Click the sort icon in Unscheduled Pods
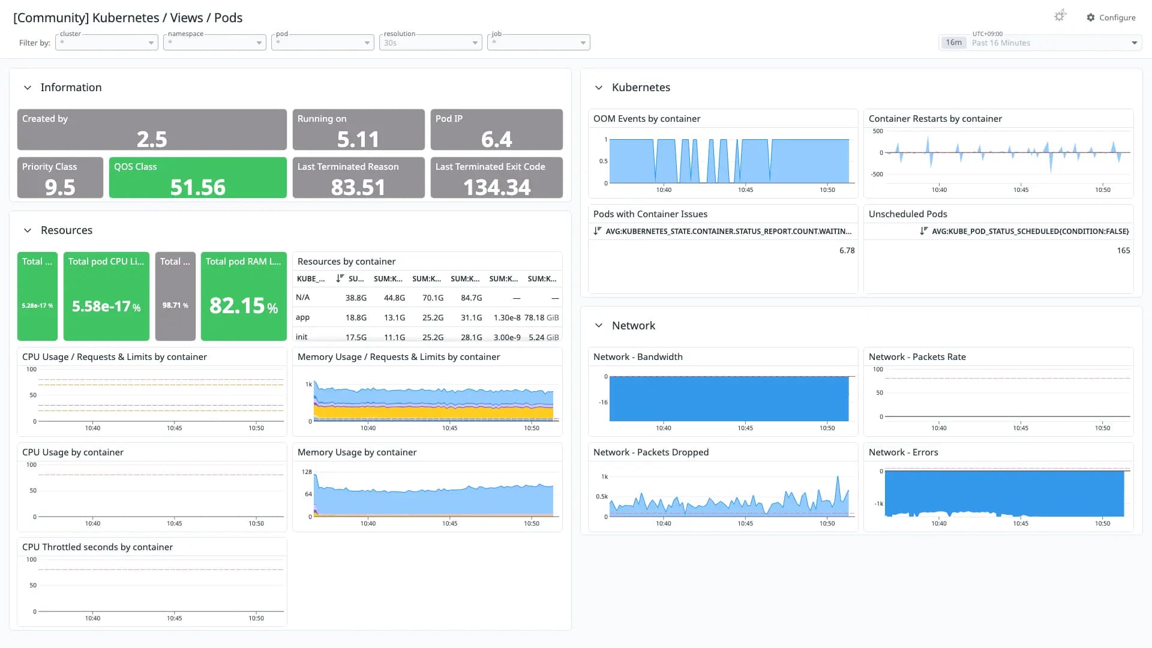The image size is (1152, 648). [x=924, y=231]
